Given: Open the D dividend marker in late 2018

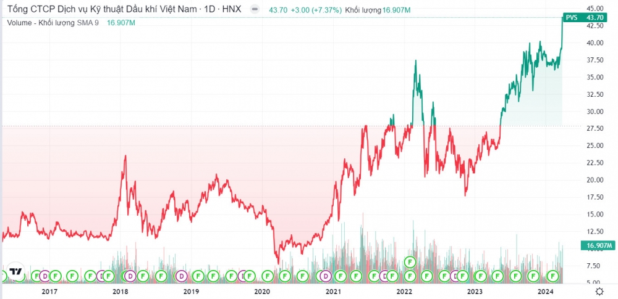Looking at the screenshot, I should point(181,277).
